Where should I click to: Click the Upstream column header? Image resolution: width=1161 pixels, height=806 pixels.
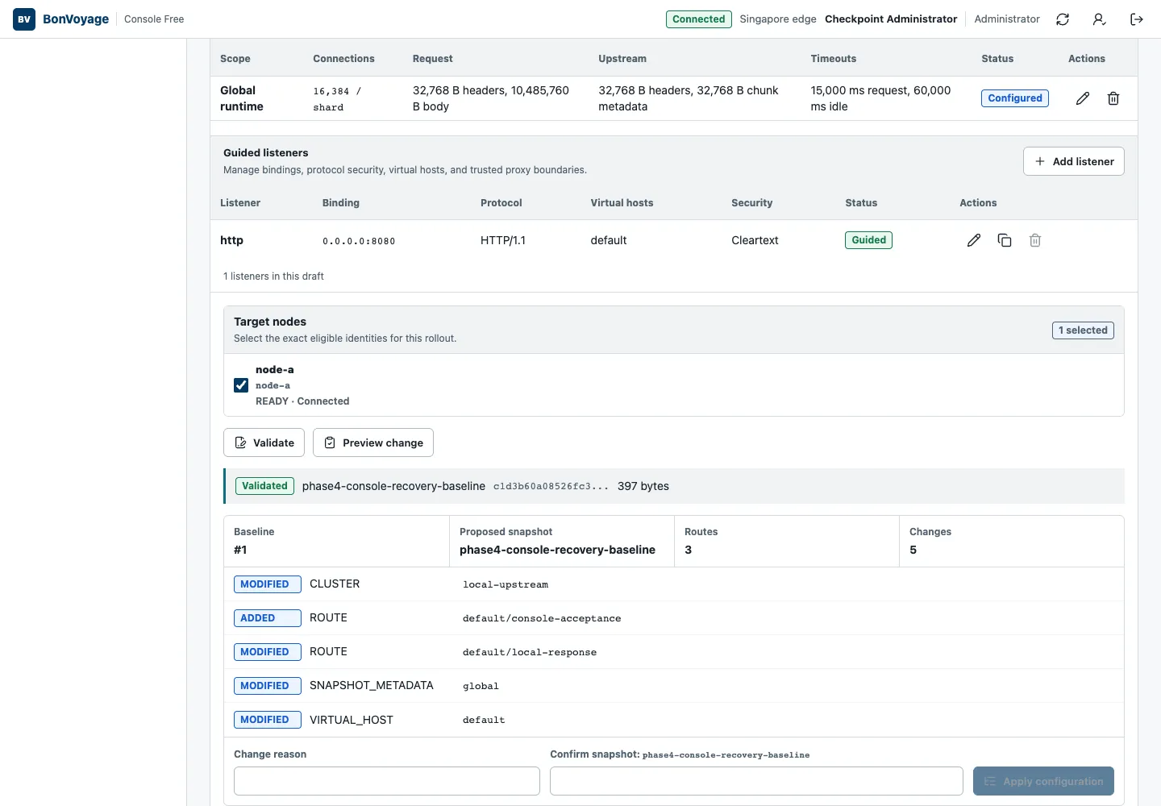pyautogui.click(x=622, y=59)
